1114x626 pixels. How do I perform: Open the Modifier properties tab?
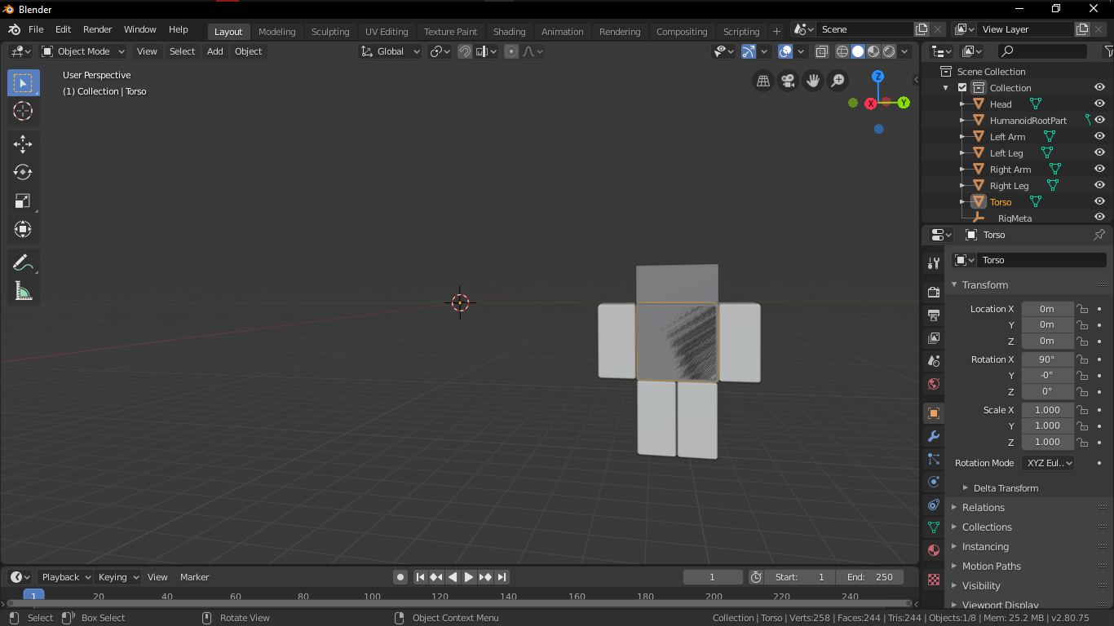point(933,435)
